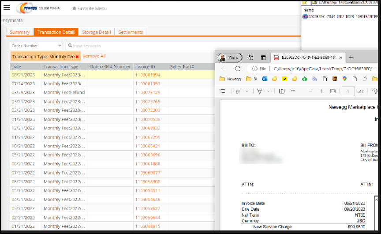Open invoice 1103050644

[x=148, y=218]
